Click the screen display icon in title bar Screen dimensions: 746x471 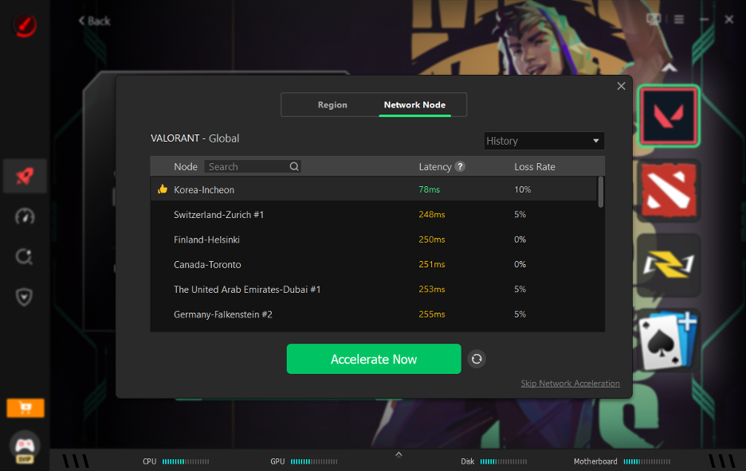click(654, 19)
